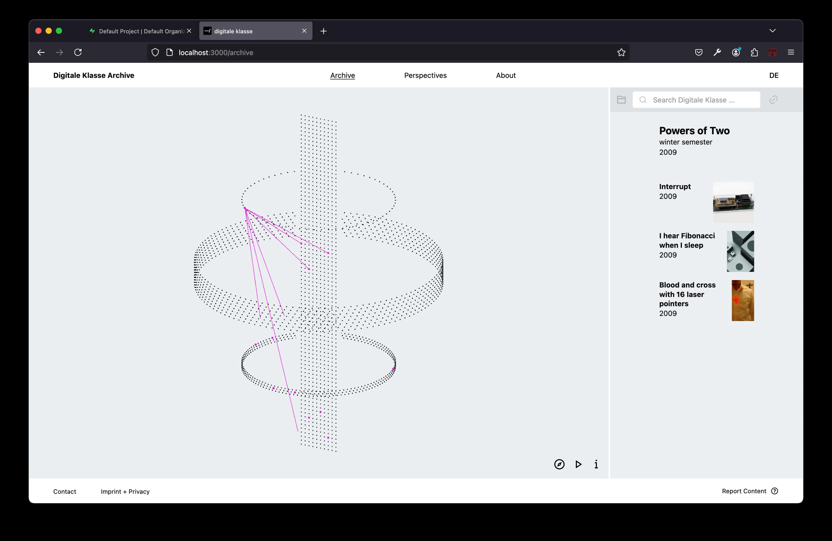Open the Interrupt project thumbnail
Screen dimensions: 832x541
coord(733,202)
